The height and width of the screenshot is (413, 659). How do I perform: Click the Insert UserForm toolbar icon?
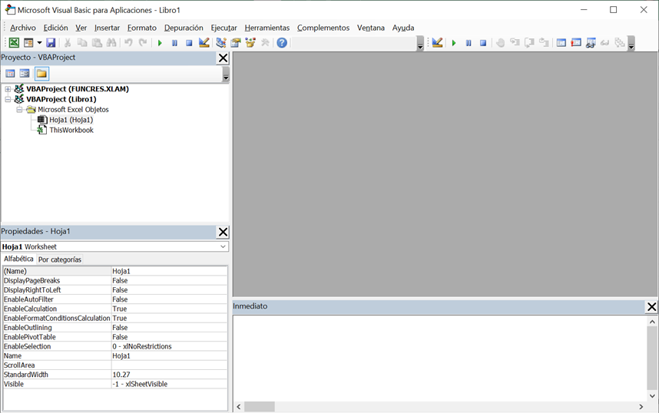pos(28,42)
